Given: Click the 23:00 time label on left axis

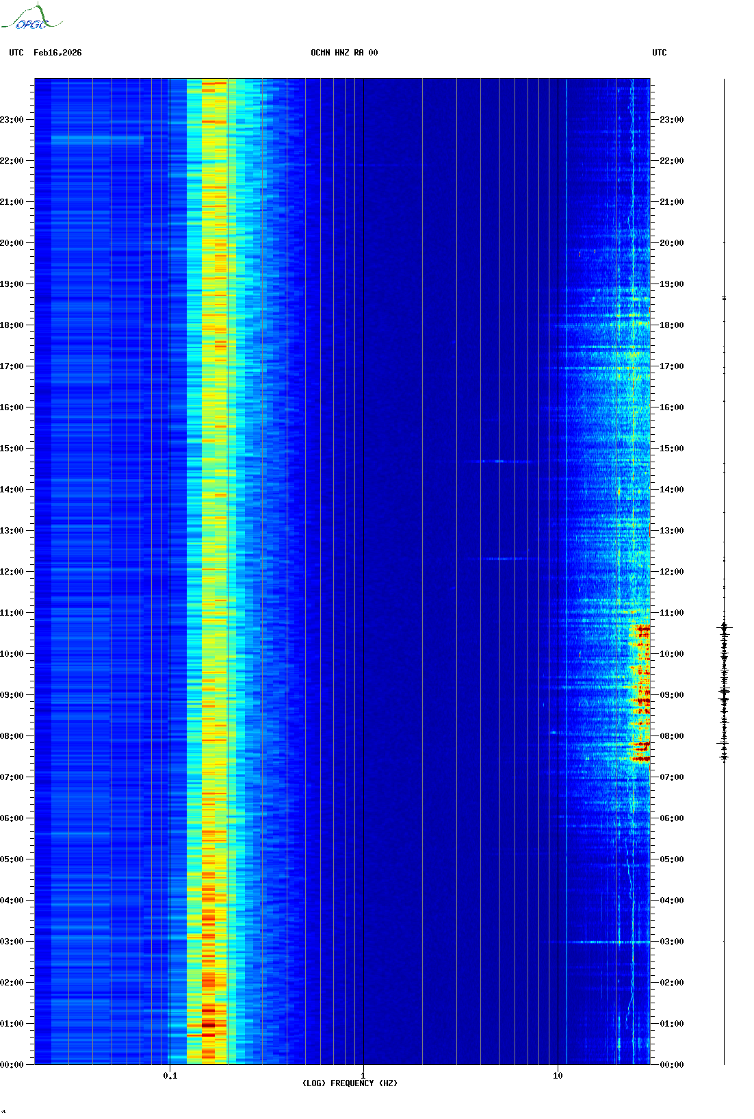Looking at the screenshot, I should pos(12,120).
